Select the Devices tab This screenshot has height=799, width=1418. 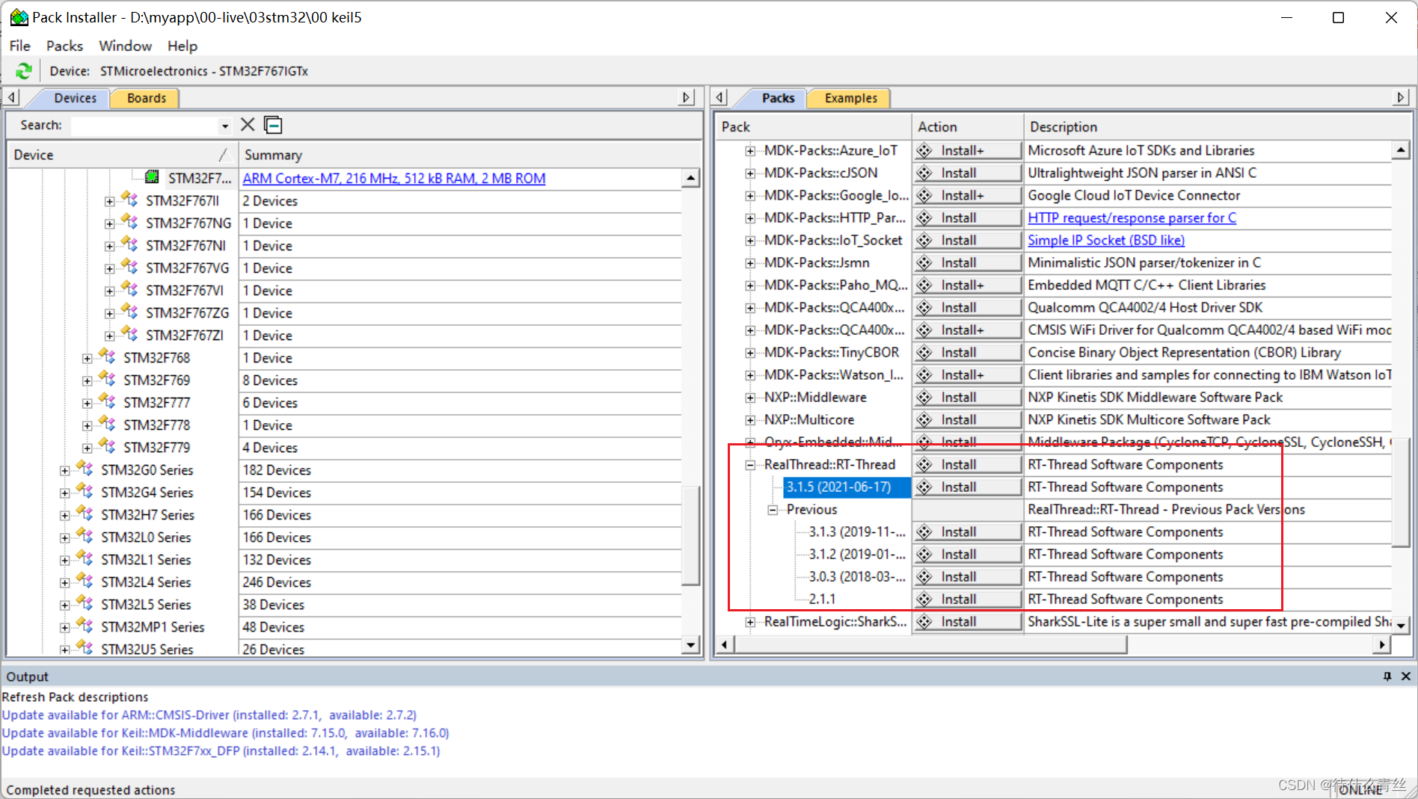click(x=75, y=98)
